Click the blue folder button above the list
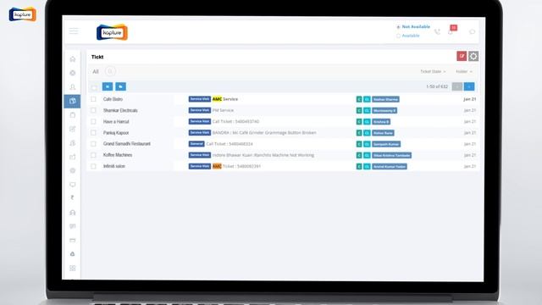The height and width of the screenshot is (305, 542). (x=120, y=86)
